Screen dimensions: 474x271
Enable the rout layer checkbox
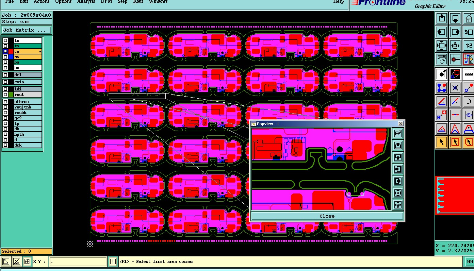click(x=5, y=95)
